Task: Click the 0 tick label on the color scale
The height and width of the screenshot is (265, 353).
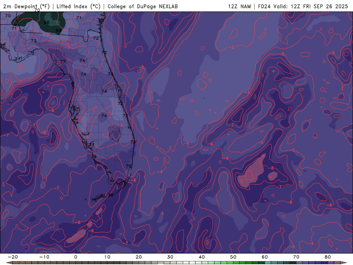Action: point(75,257)
